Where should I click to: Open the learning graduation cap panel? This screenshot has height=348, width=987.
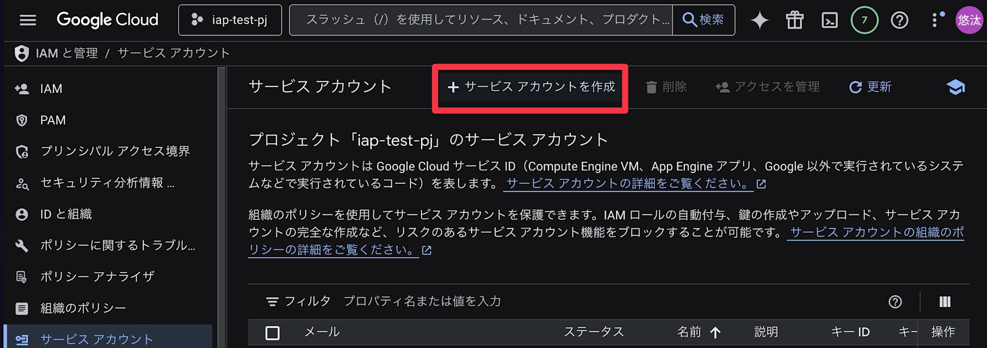click(955, 87)
